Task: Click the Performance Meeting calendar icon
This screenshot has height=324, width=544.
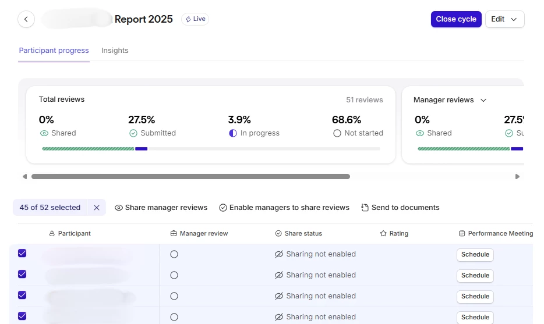Action: pyautogui.click(x=462, y=233)
